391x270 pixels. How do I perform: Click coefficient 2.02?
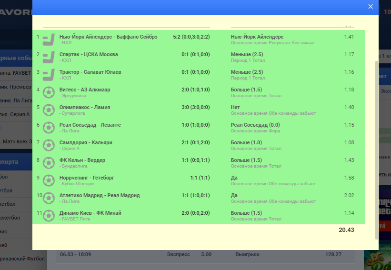pos(349,195)
